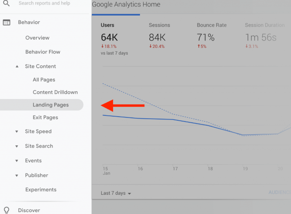Open the Exit Pages report

tap(45, 117)
